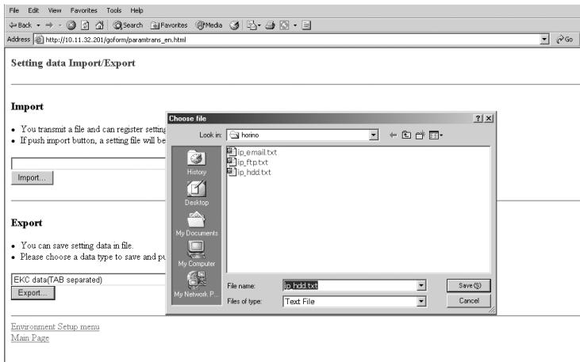The image size is (580, 362).
Task: Expand the Address bar dropdown
Action: 544,40
